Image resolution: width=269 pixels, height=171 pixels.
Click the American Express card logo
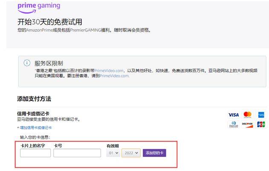(261, 115)
